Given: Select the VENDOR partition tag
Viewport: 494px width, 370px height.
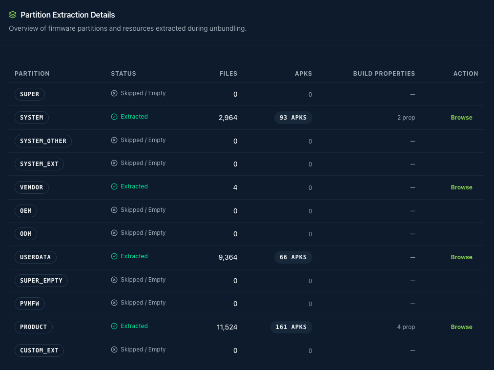Looking at the screenshot, I should click(x=32, y=187).
